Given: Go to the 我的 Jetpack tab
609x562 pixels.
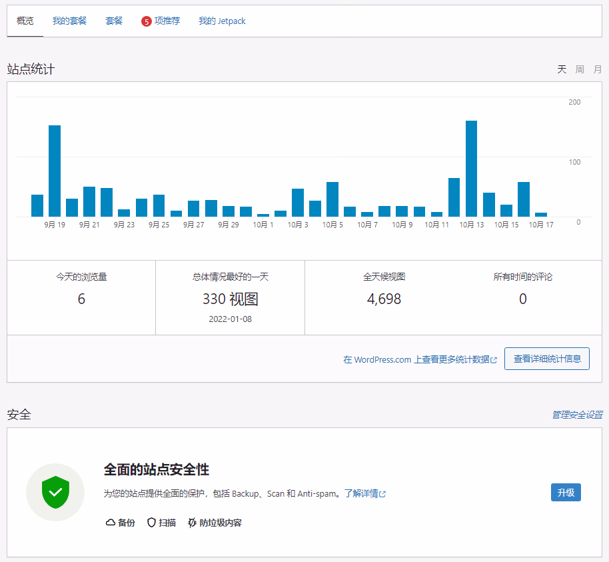Looking at the screenshot, I should pos(222,21).
